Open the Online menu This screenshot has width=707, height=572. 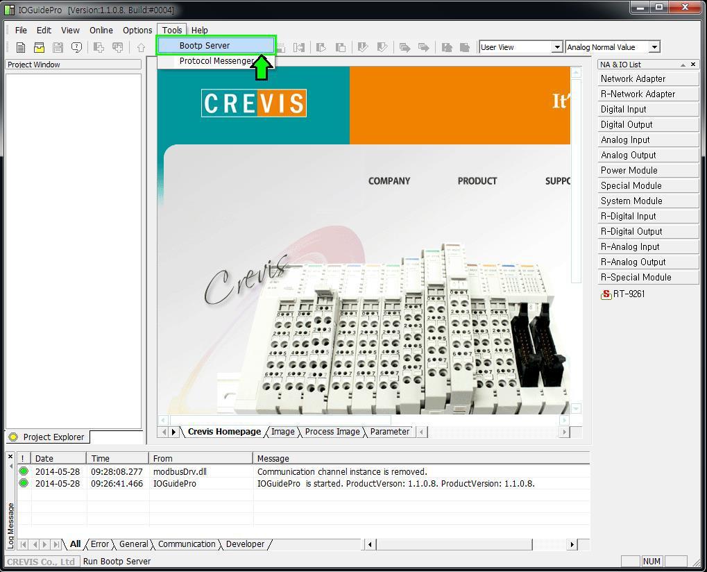tap(101, 31)
